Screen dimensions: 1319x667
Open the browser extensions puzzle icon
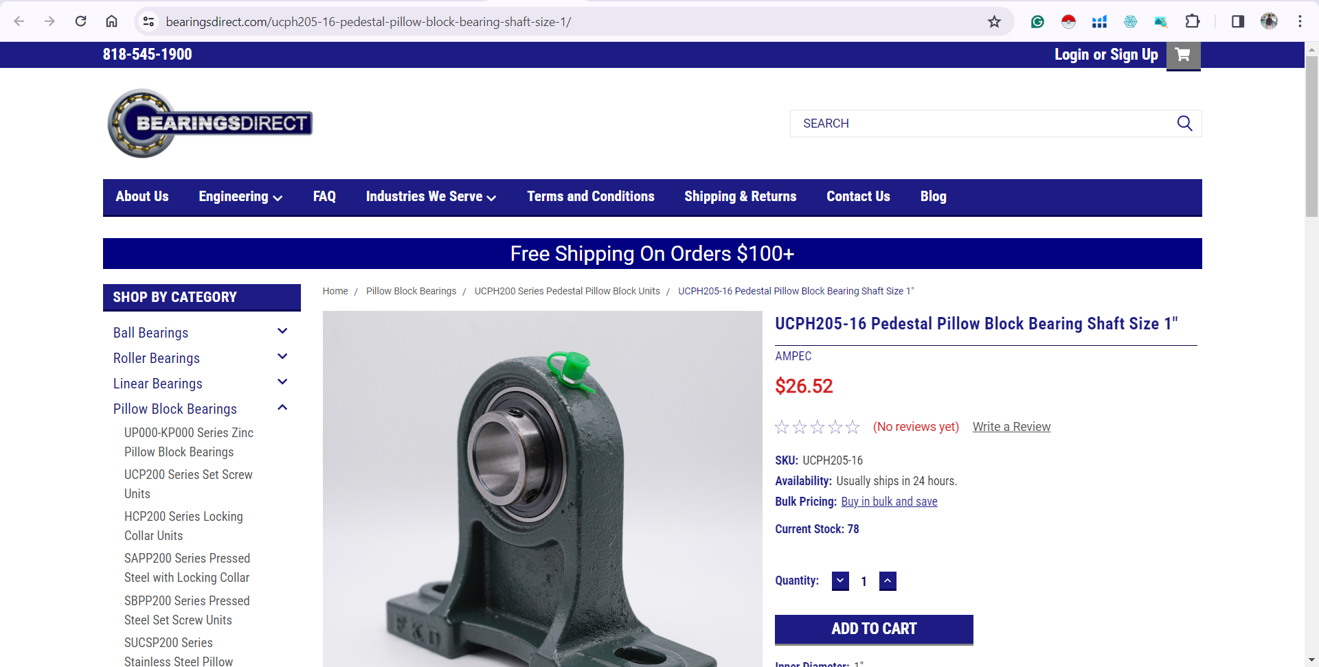(x=1193, y=21)
